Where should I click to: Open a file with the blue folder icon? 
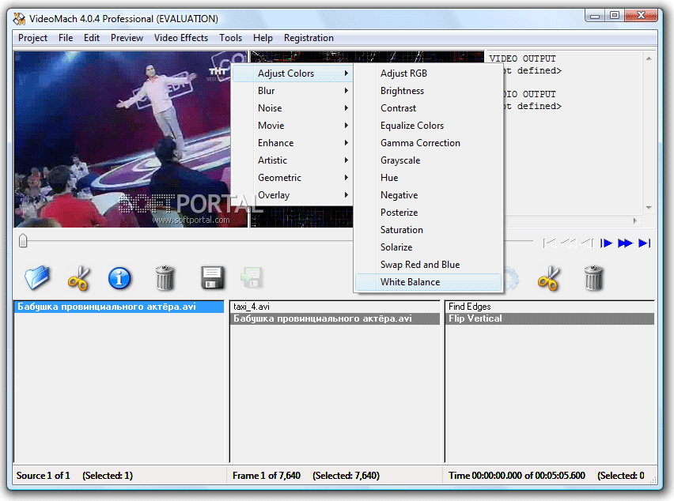(x=37, y=277)
